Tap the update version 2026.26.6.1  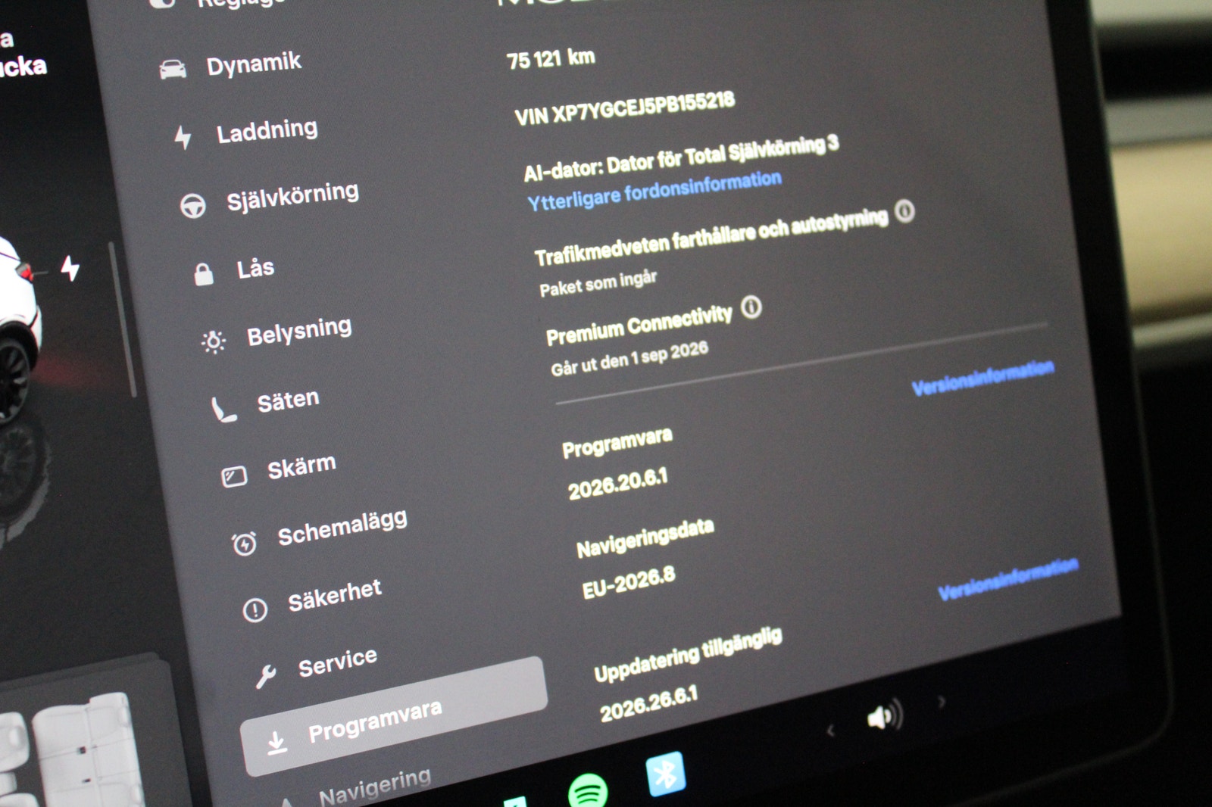[648, 704]
